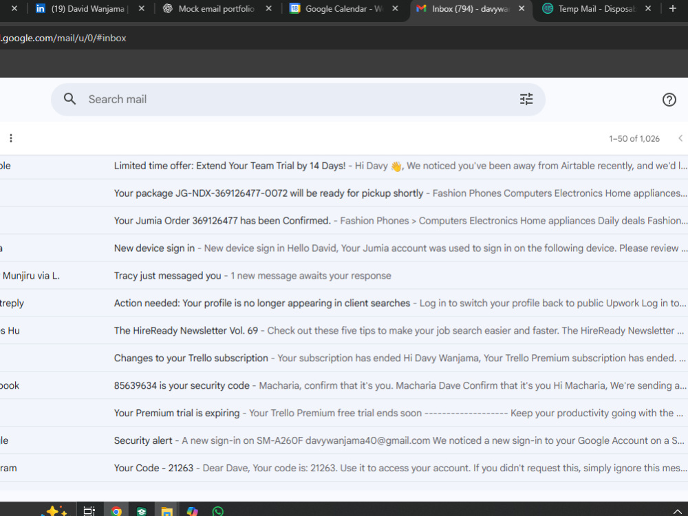Open the 85639634 security code email
The image size is (688, 516).
point(344,386)
